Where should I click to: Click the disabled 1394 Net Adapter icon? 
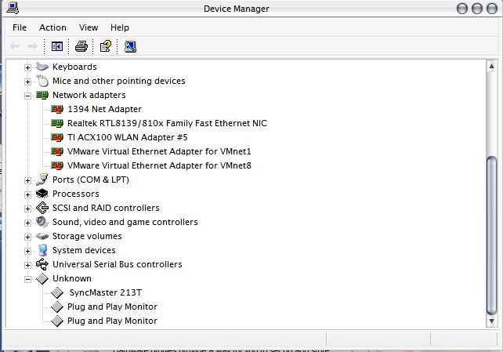click(57, 109)
